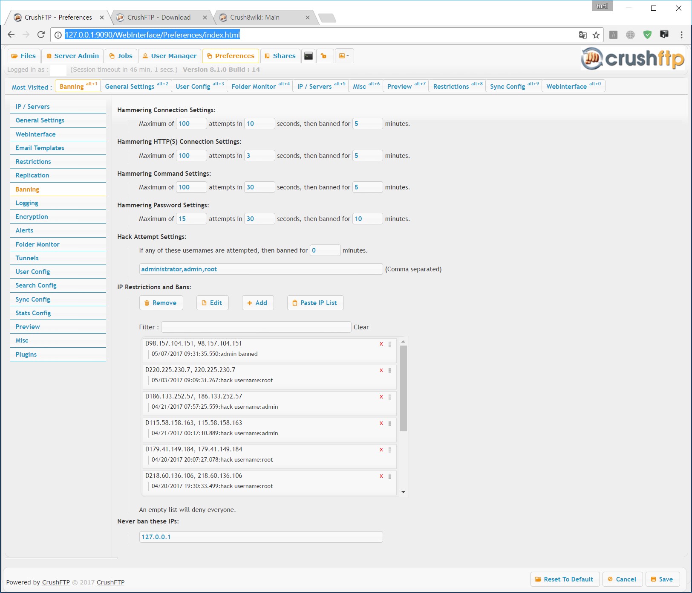Screen dimensions: 692x593
Task: Reload the page
Action: click(41, 35)
